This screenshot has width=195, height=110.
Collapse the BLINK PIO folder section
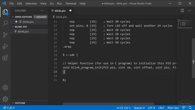pos(13,27)
